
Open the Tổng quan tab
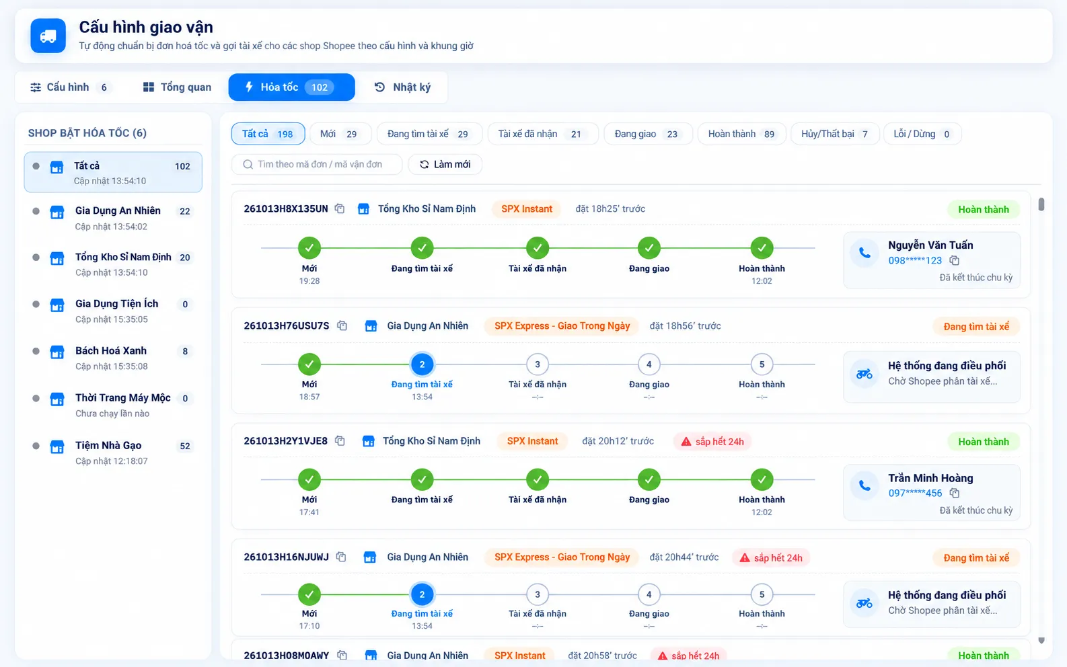click(x=177, y=87)
